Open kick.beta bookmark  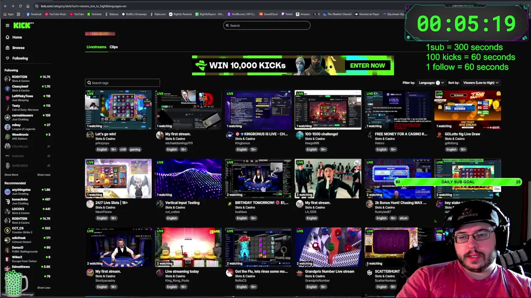point(94,14)
